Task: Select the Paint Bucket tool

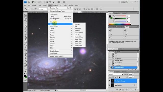Action: tap(25, 44)
